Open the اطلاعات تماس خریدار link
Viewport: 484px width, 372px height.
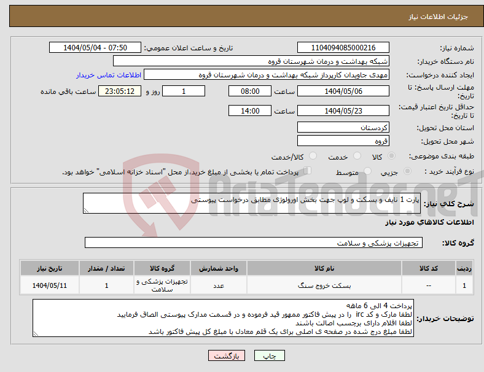click(x=109, y=75)
